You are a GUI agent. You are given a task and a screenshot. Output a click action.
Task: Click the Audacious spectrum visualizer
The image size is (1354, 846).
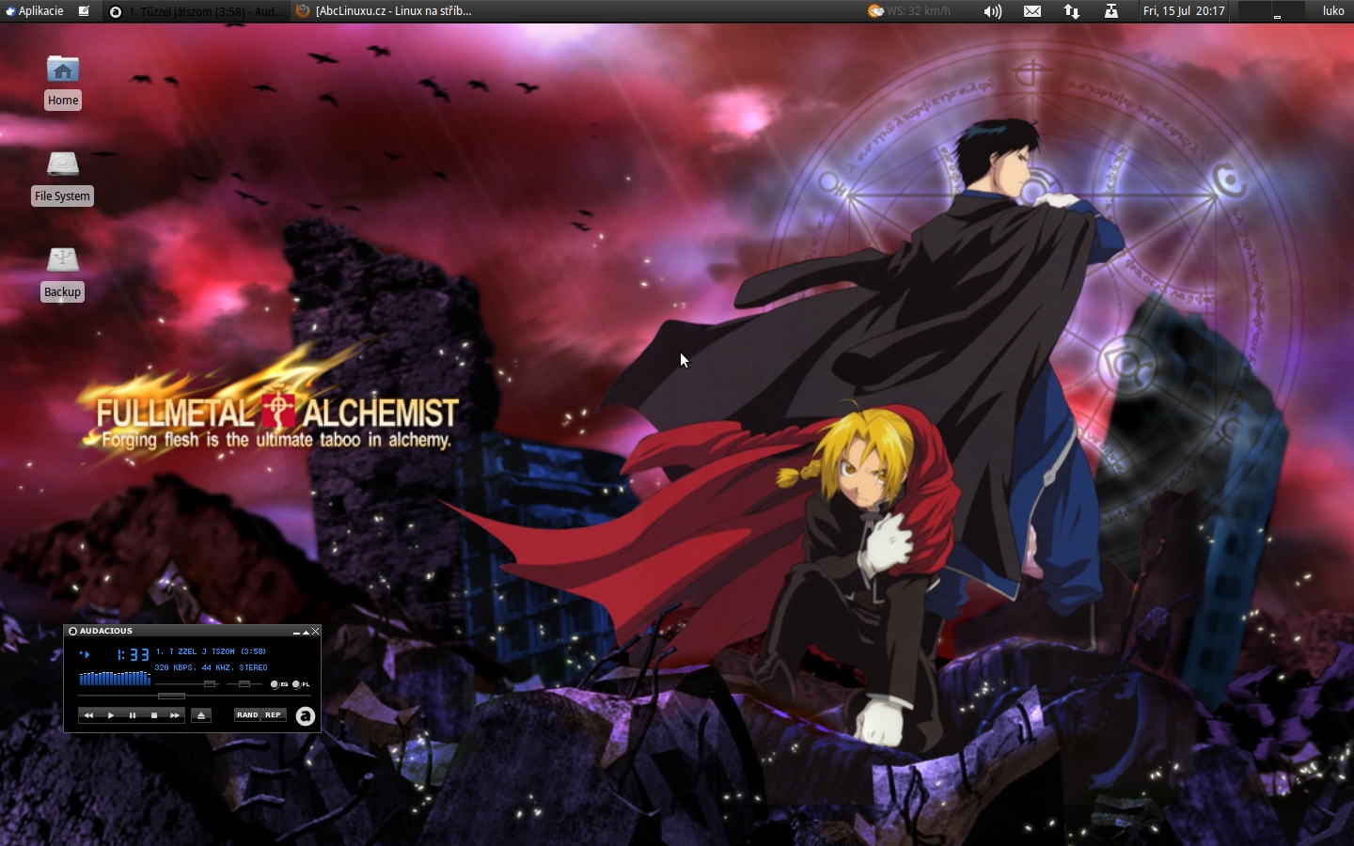coord(115,678)
